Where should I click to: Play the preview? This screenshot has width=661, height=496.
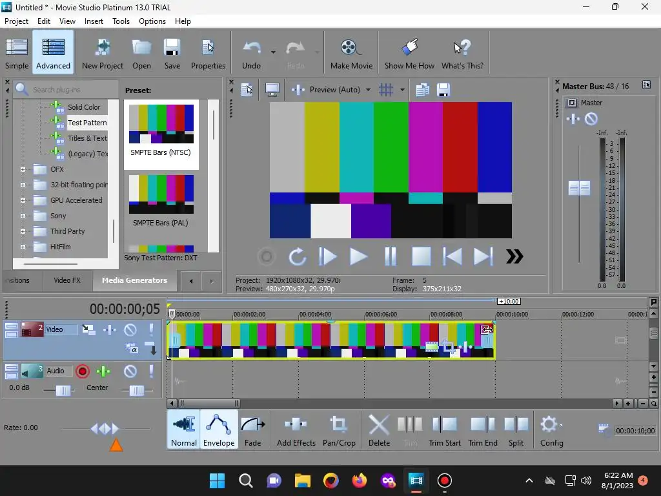(x=358, y=256)
